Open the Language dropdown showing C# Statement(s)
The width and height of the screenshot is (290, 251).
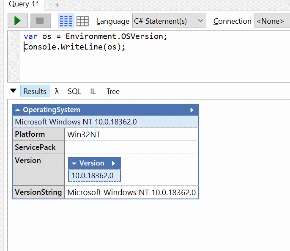point(169,21)
